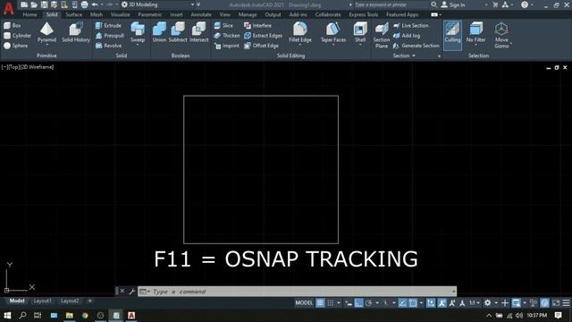Viewport: 572px width, 322px height.
Task: Expand the Quick Access Toolbar customize arrow
Action: 198,4
